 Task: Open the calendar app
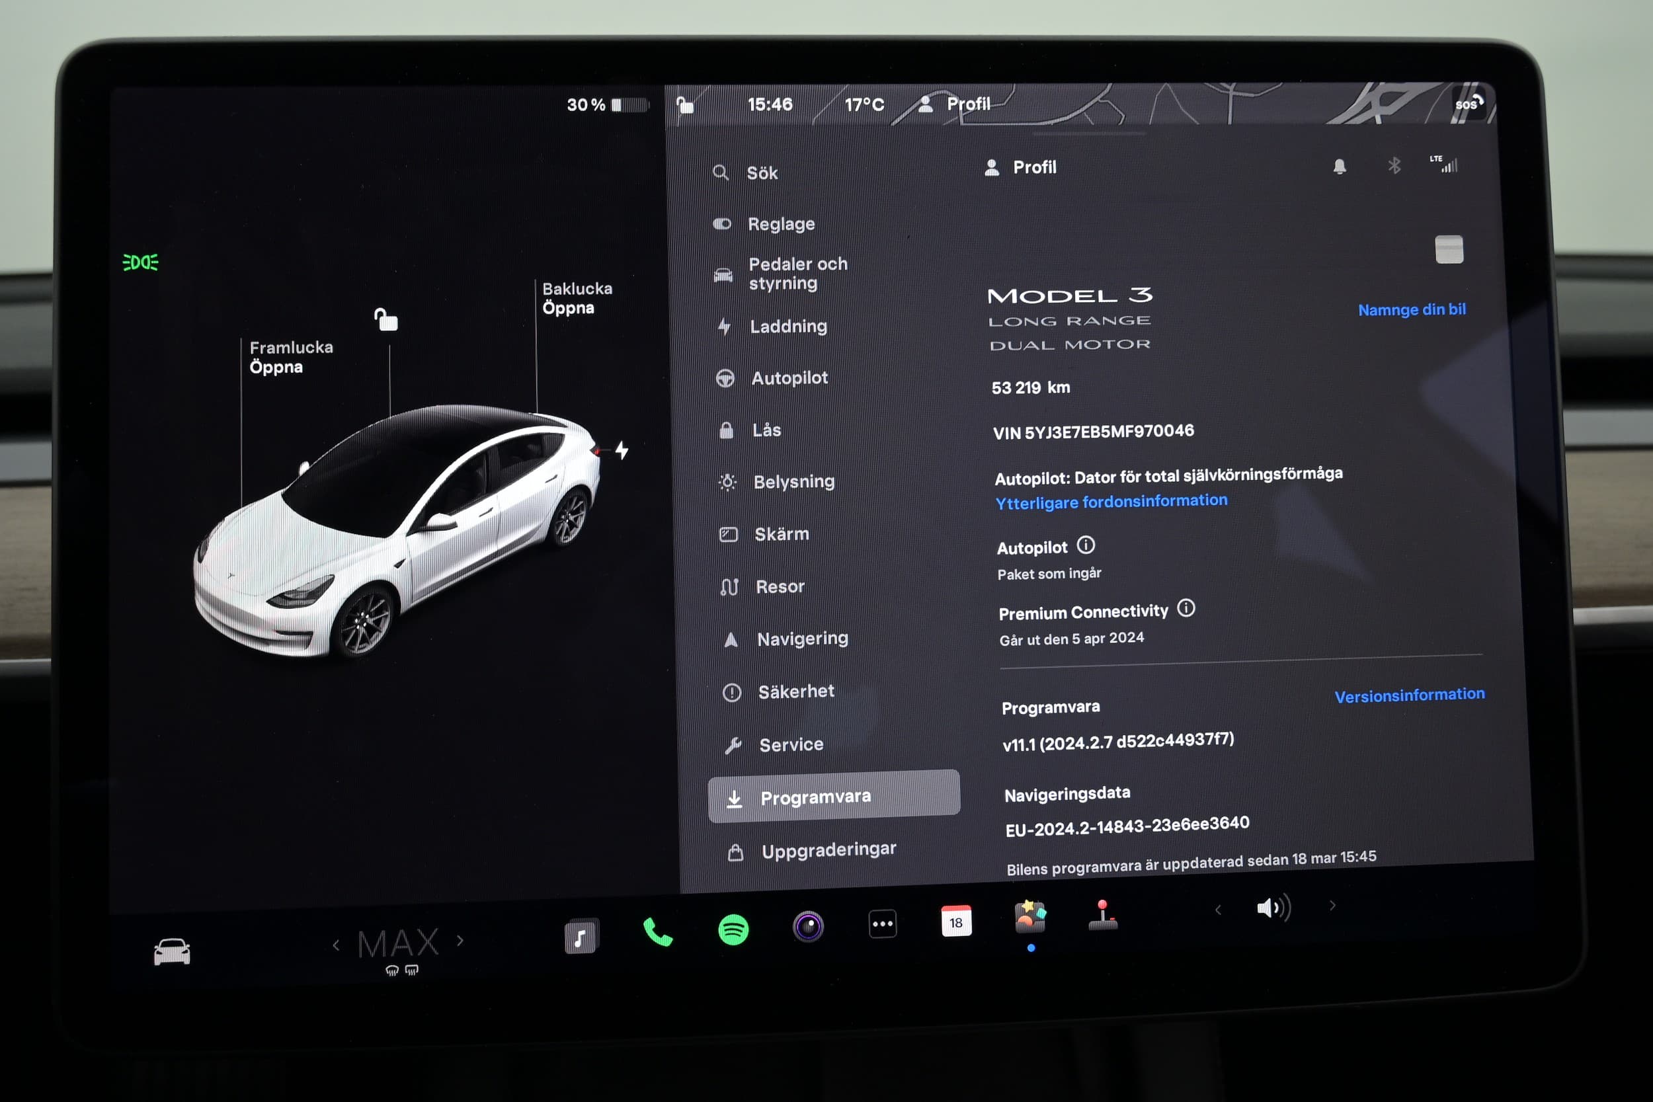coord(957,921)
